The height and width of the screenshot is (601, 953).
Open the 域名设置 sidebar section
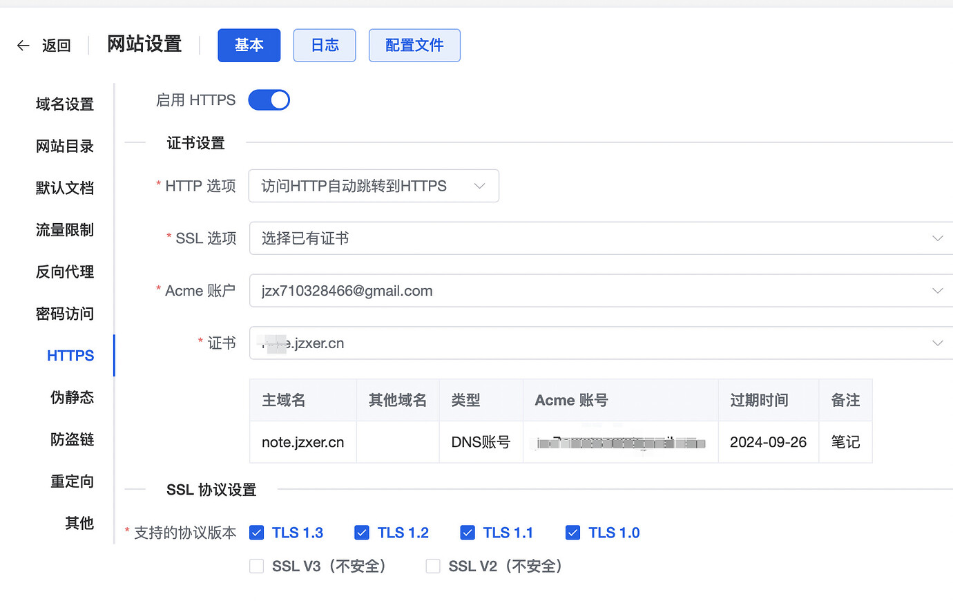[64, 104]
